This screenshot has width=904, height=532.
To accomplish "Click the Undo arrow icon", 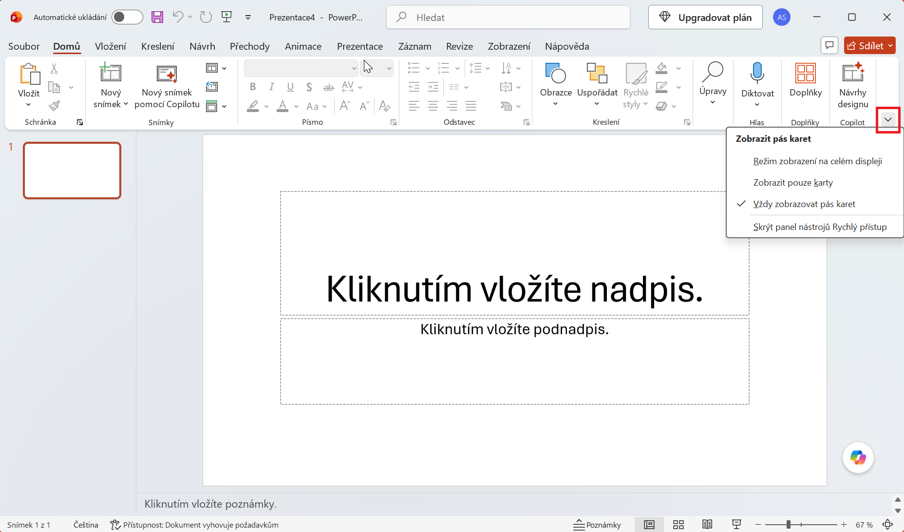I will coord(178,17).
